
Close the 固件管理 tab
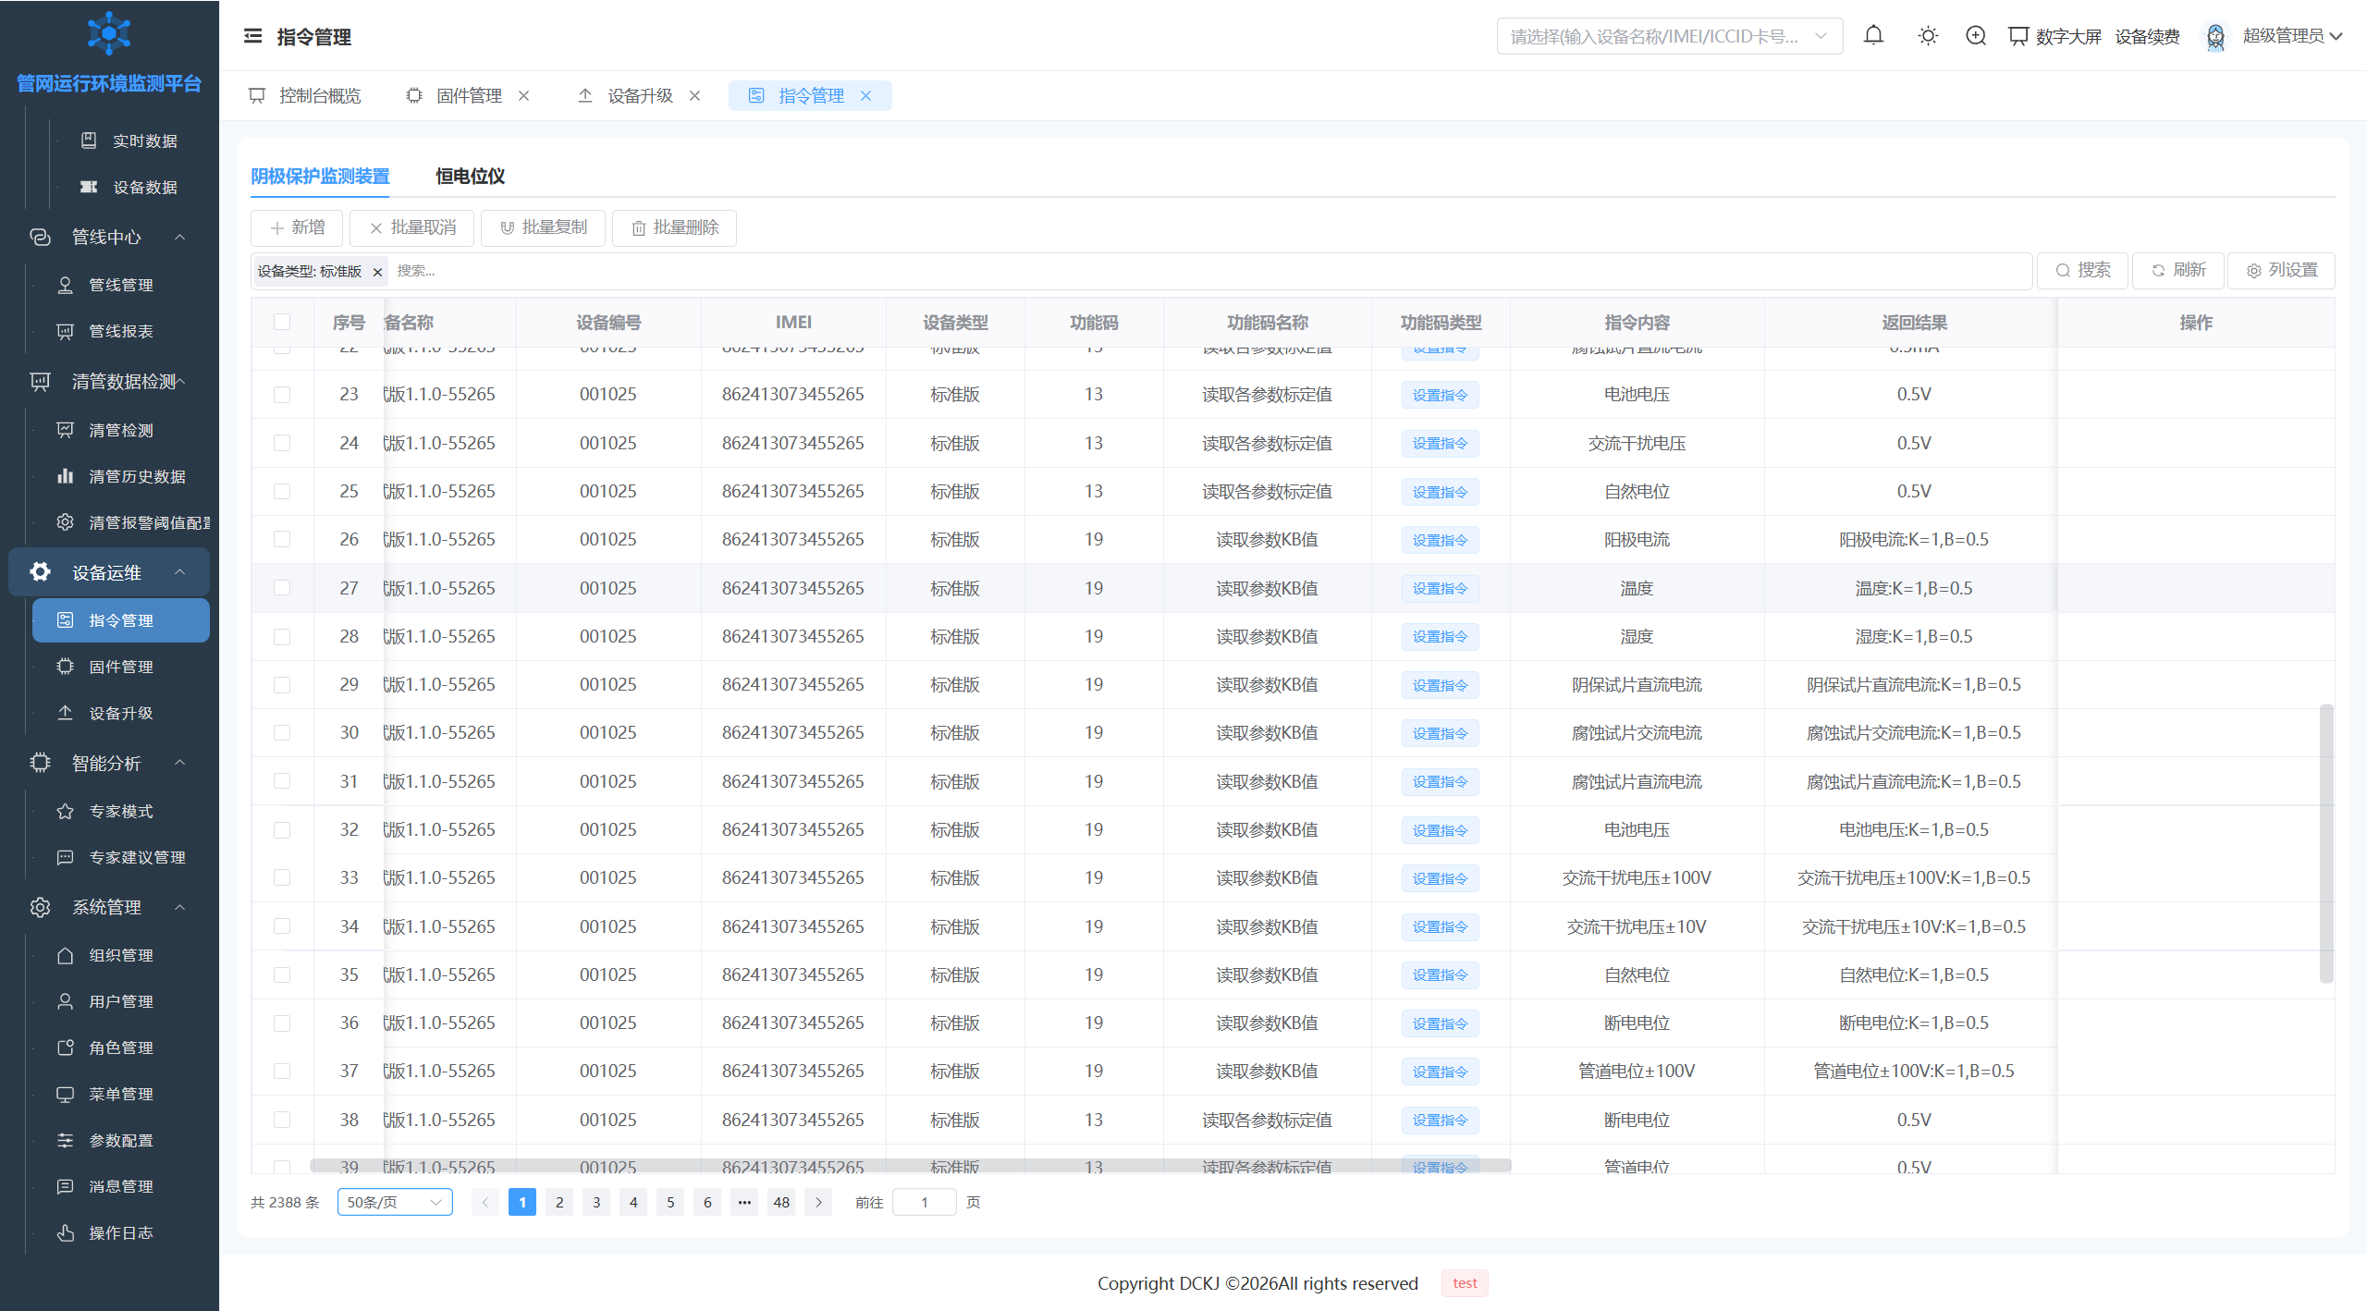tap(524, 96)
